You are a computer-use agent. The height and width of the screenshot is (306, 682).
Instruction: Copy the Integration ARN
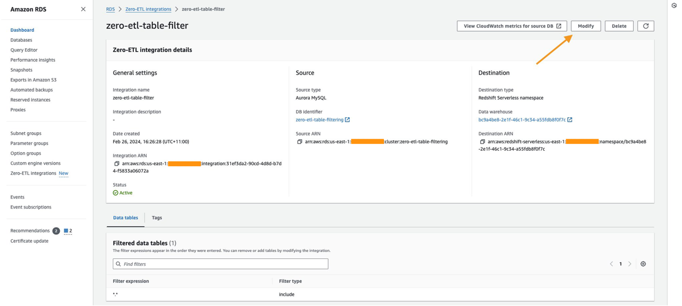[x=116, y=164]
